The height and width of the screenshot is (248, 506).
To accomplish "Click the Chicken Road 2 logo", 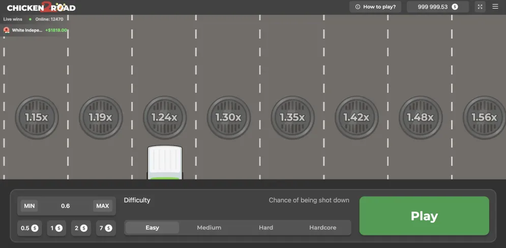I will click(x=41, y=7).
